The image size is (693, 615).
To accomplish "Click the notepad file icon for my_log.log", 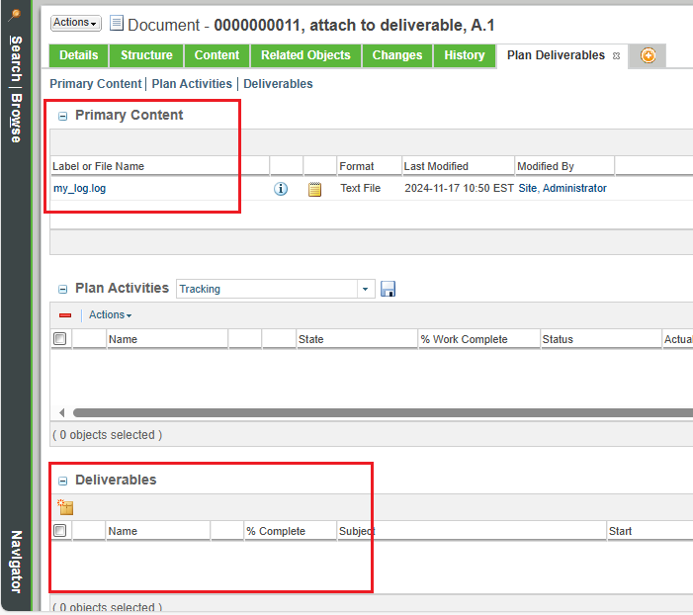I will point(314,189).
